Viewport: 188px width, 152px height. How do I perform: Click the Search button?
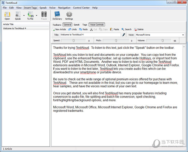126,29
